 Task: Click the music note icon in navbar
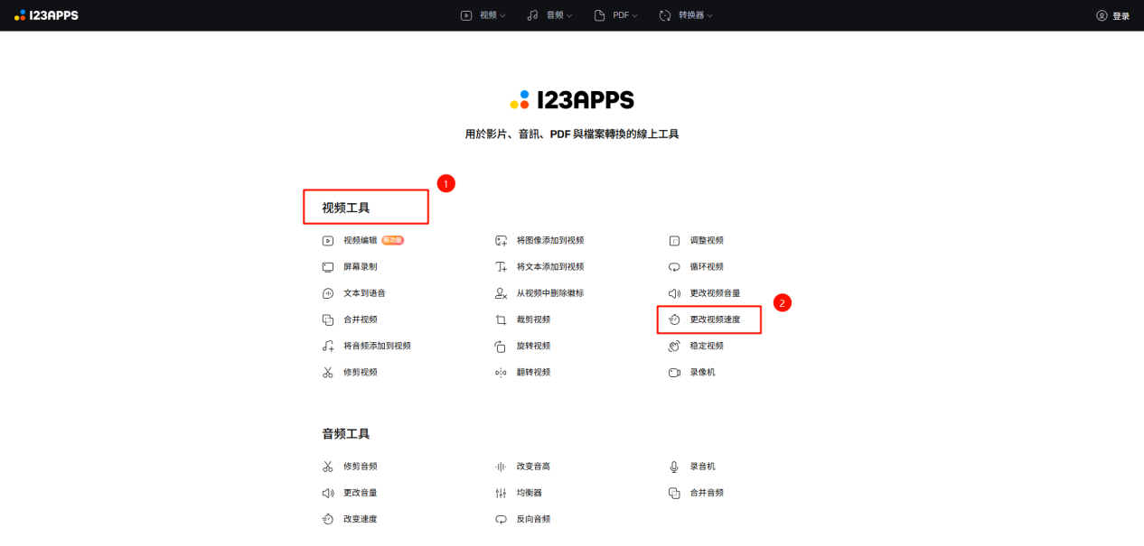coord(532,15)
